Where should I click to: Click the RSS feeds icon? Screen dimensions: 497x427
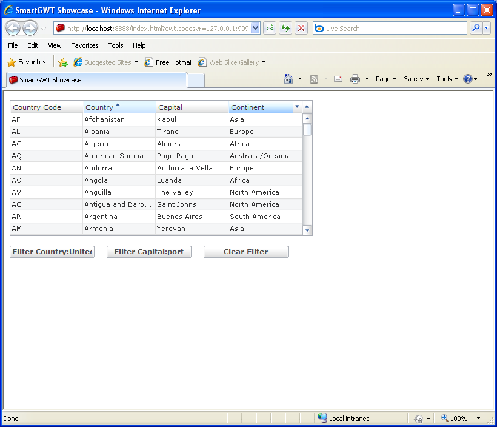coord(314,79)
